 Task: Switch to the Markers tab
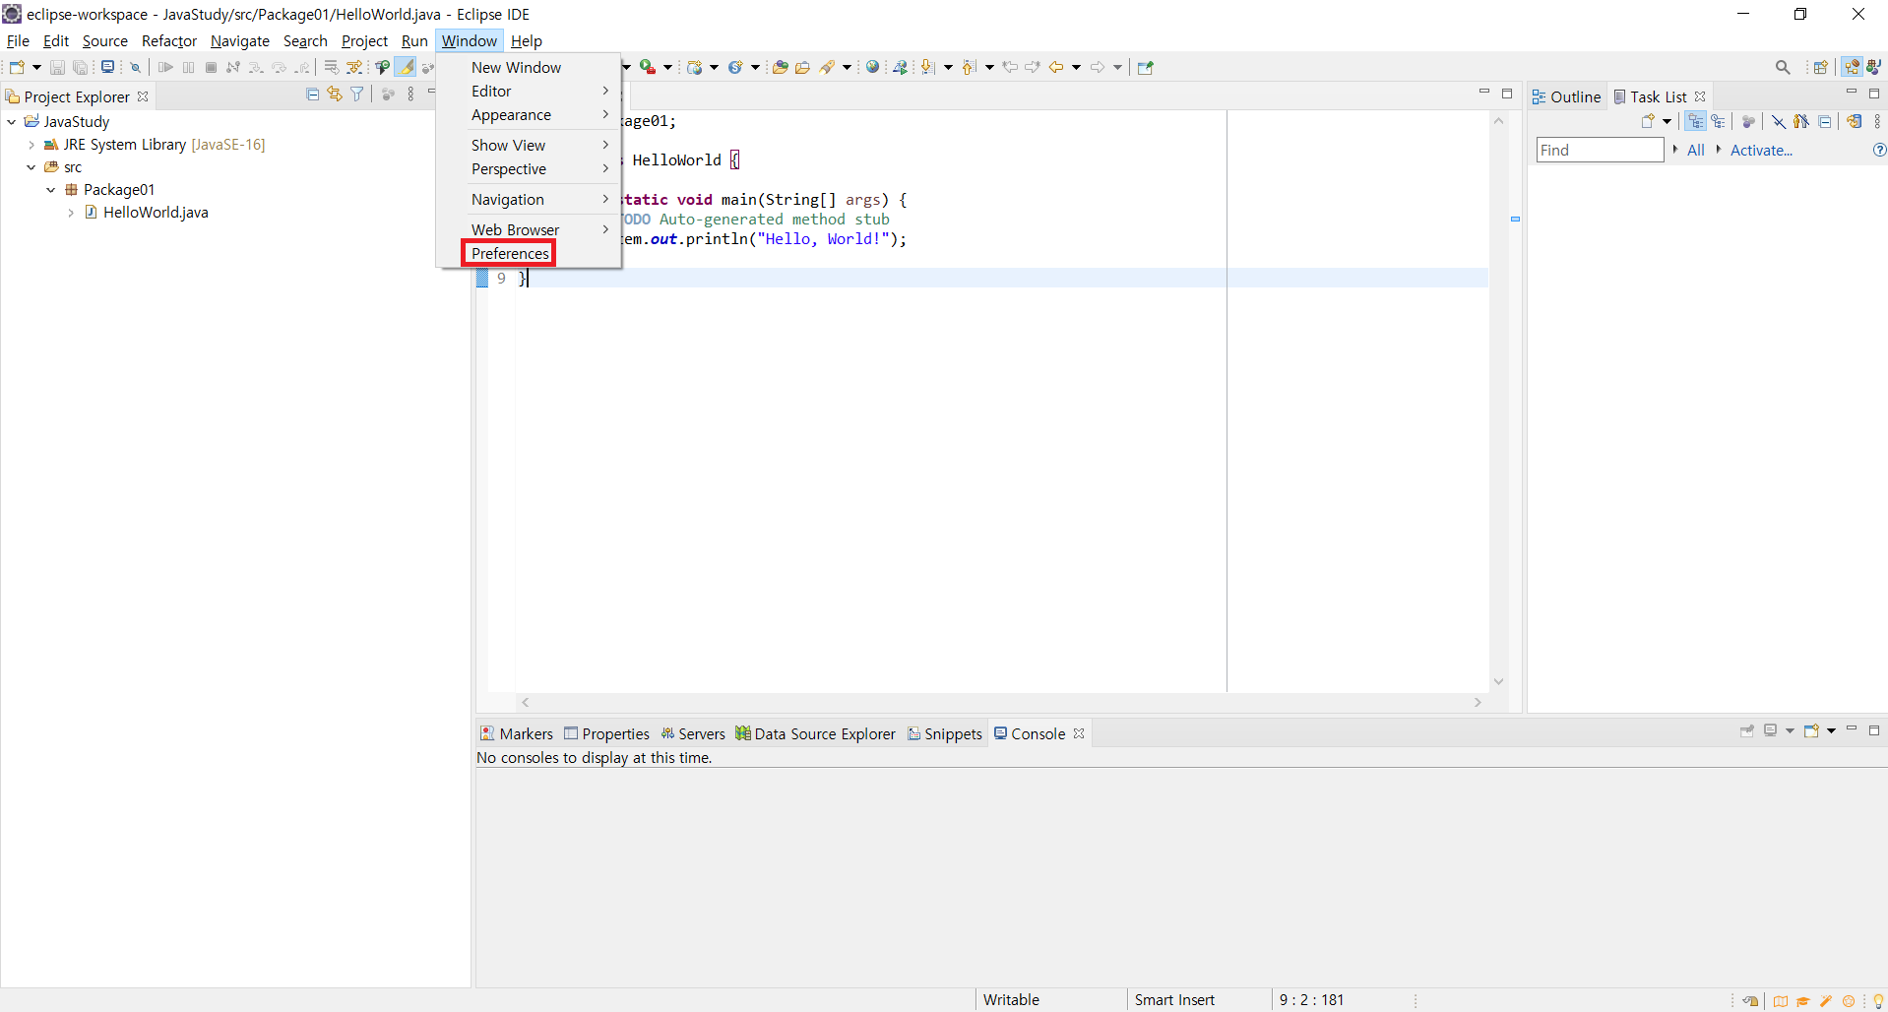pyautogui.click(x=517, y=733)
